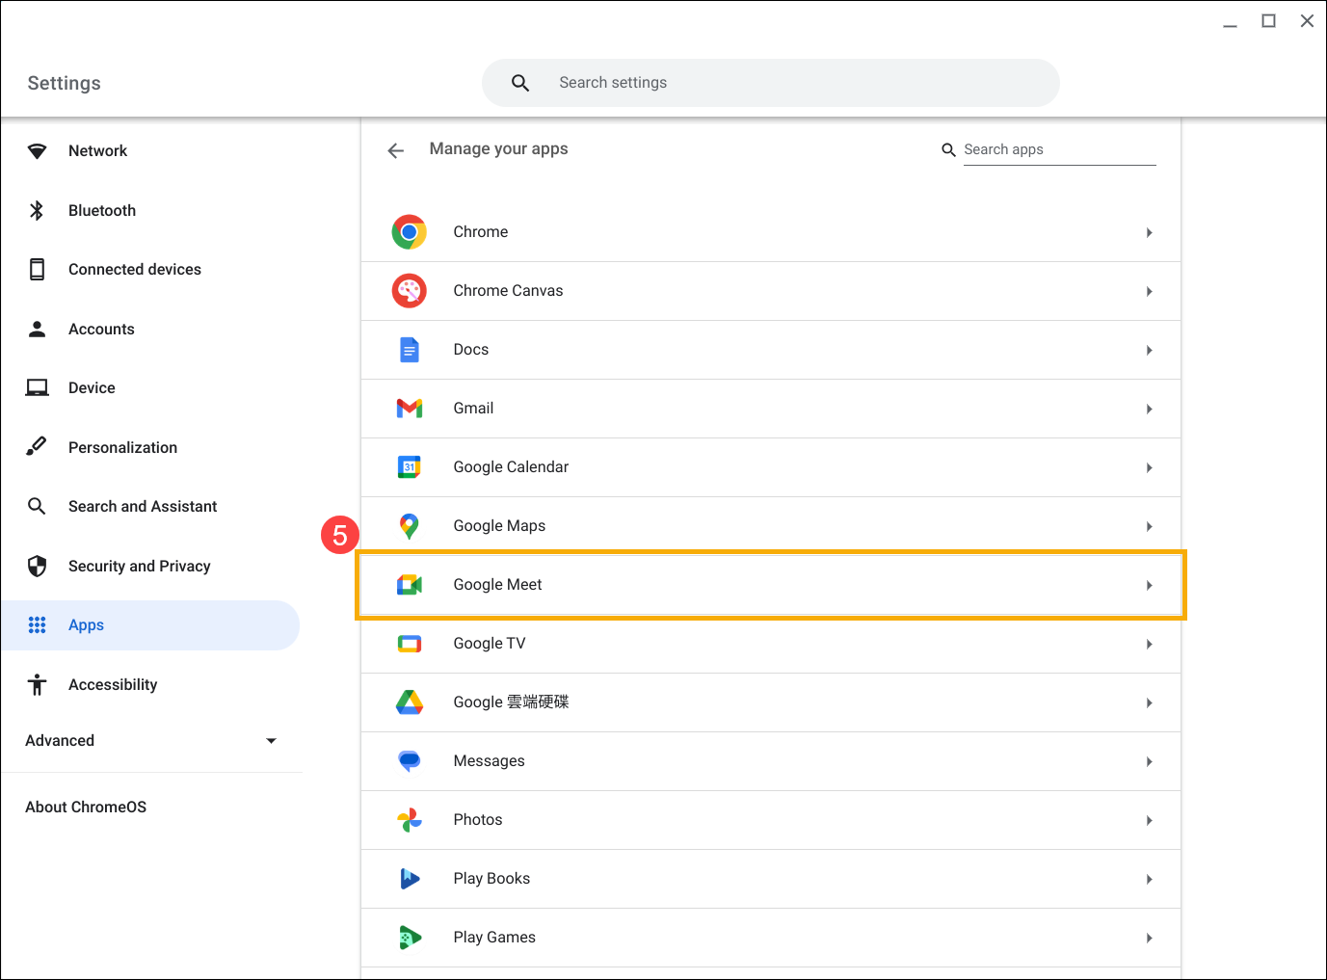Click the Messages bubble icon
Screen dimensions: 1327x980
pyautogui.click(x=410, y=761)
